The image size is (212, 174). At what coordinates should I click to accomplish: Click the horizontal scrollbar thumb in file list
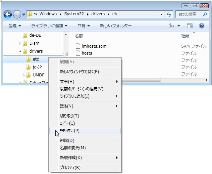(x=141, y=80)
